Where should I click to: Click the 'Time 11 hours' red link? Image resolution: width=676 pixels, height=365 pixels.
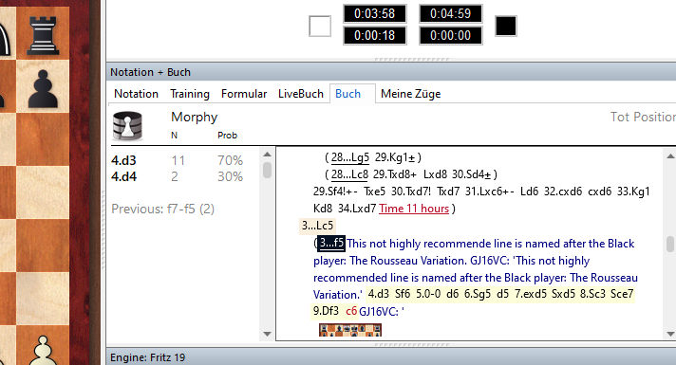[x=414, y=209]
